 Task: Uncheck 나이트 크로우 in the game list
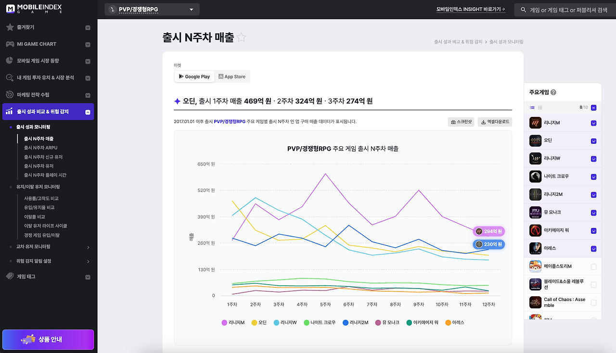pyautogui.click(x=593, y=176)
